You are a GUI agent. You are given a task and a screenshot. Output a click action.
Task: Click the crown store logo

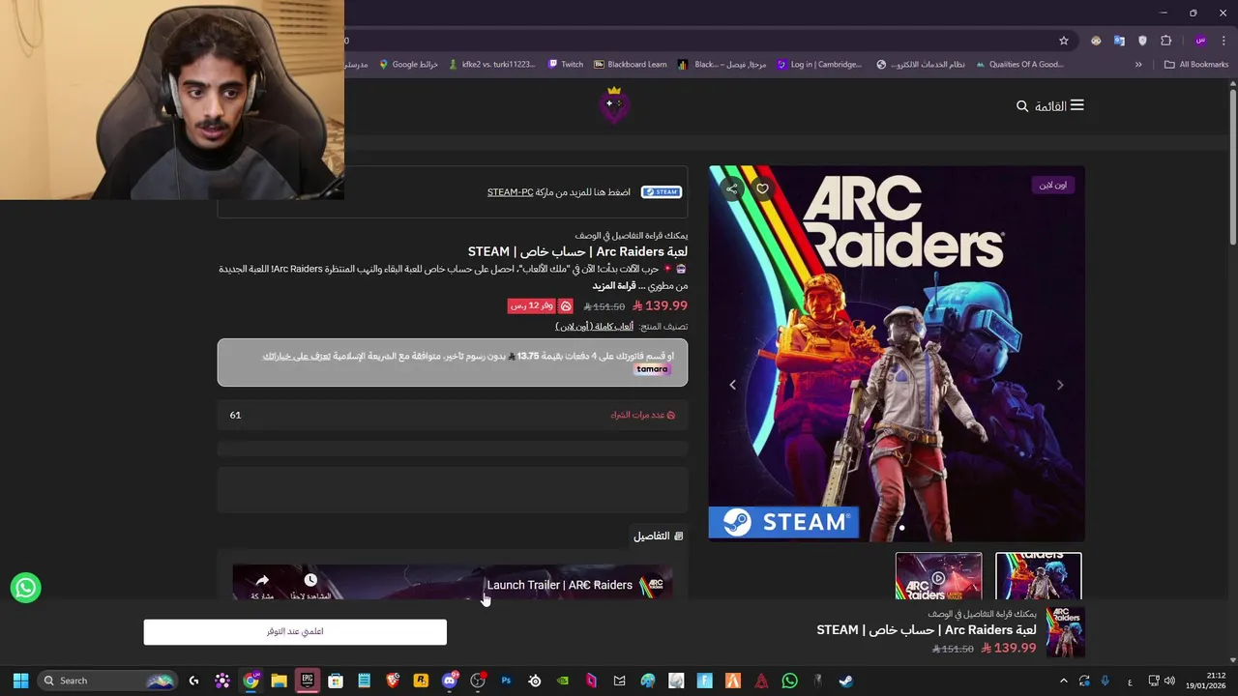pos(613,105)
